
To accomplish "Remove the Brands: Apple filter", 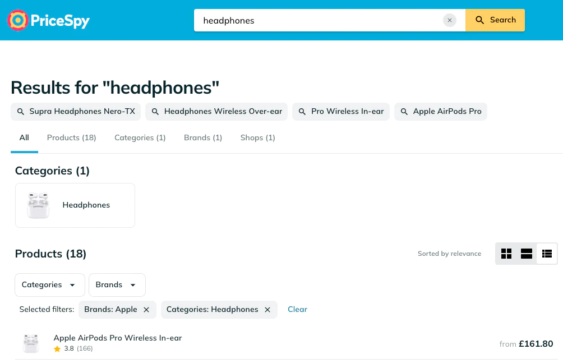I will tap(146, 310).
